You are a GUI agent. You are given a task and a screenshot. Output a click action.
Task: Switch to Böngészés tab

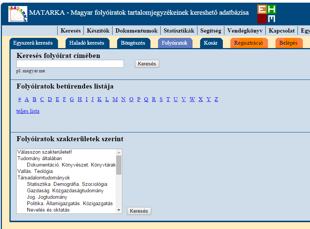(x=133, y=43)
